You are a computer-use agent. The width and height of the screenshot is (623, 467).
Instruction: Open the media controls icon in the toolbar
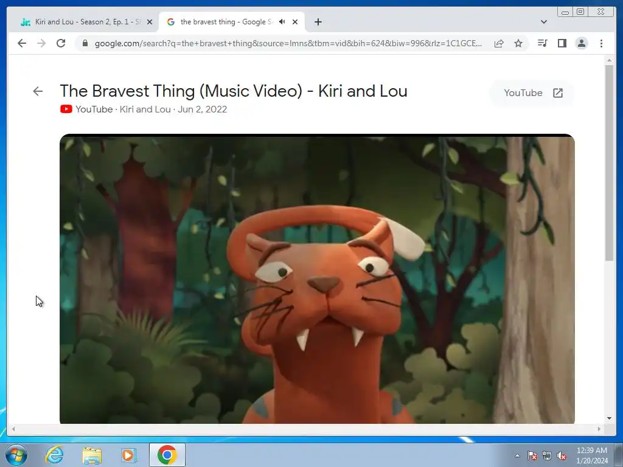pos(542,43)
